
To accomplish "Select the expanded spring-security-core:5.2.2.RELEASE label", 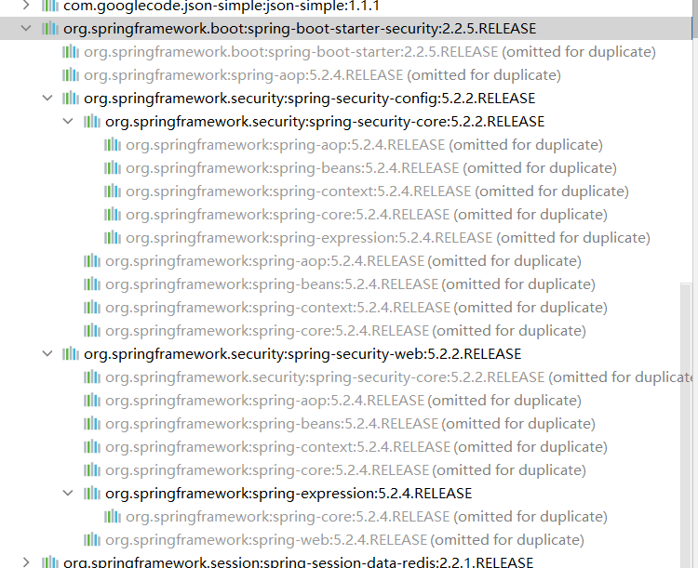I will [x=325, y=122].
